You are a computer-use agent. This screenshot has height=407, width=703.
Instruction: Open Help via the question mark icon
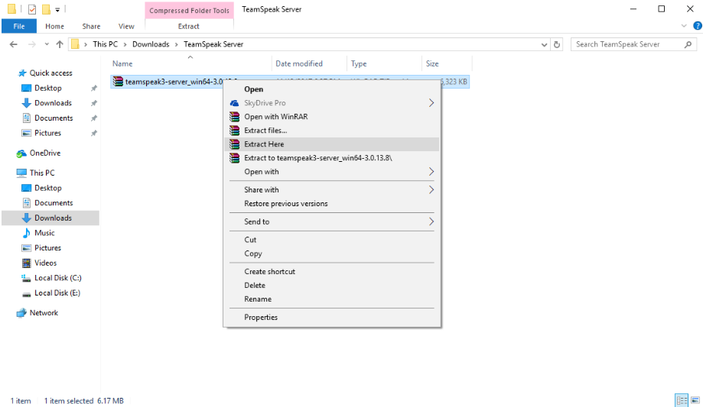tap(698, 26)
